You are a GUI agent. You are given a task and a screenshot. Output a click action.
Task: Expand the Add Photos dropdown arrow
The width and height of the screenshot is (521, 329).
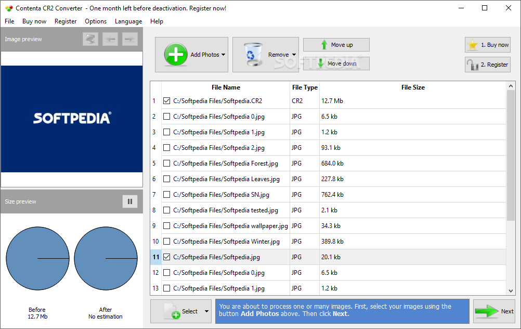point(223,55)
